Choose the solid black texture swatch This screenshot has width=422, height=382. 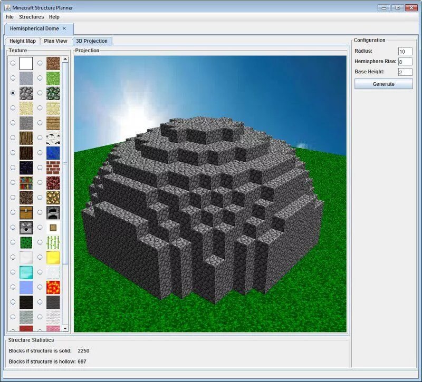point(26,302)
